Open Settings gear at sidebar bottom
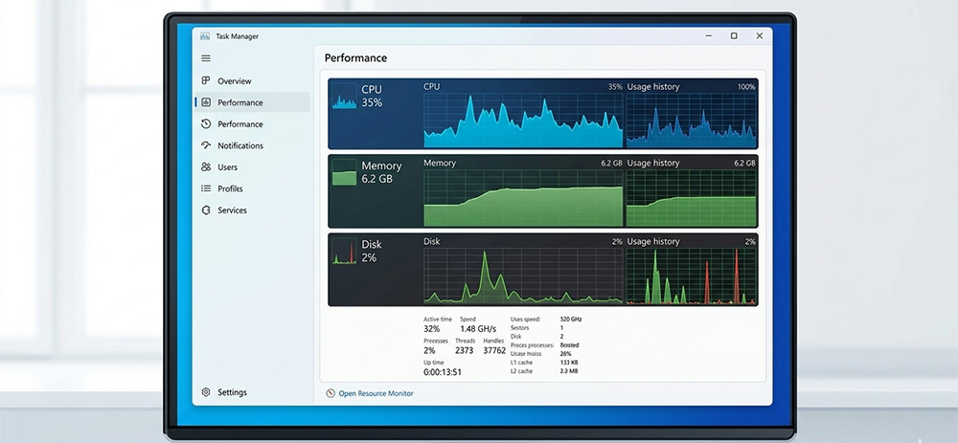958x443 pixels. coord(206,392)
